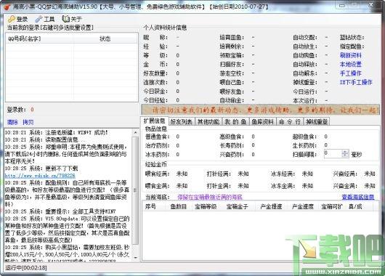385x276 pixels.
Task: Open the 其他功能 tab
Action: point(208,121)
